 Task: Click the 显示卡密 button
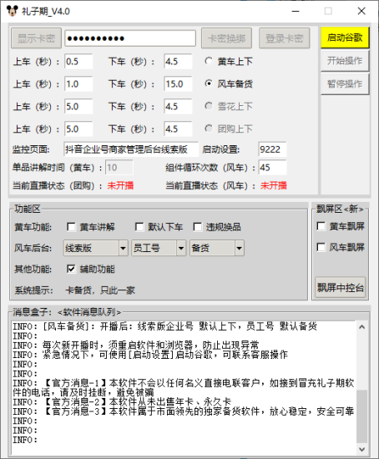coord(37,38)
